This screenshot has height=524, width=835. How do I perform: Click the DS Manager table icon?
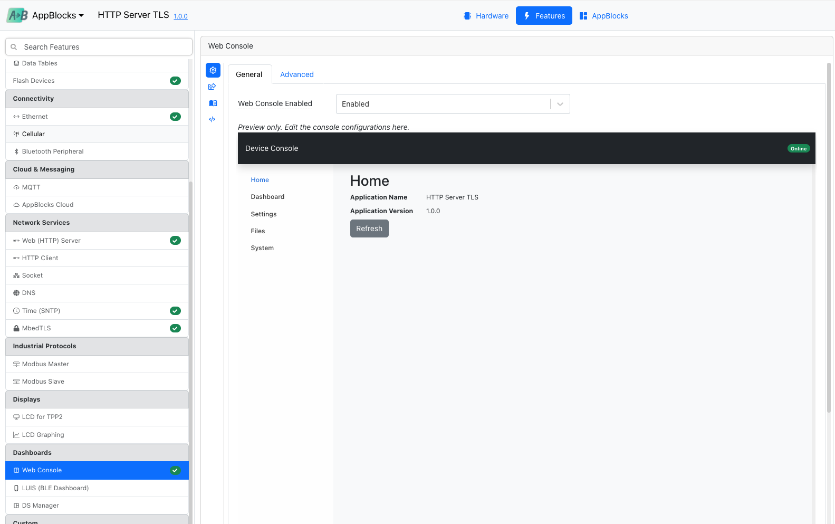tap(16, 506)
